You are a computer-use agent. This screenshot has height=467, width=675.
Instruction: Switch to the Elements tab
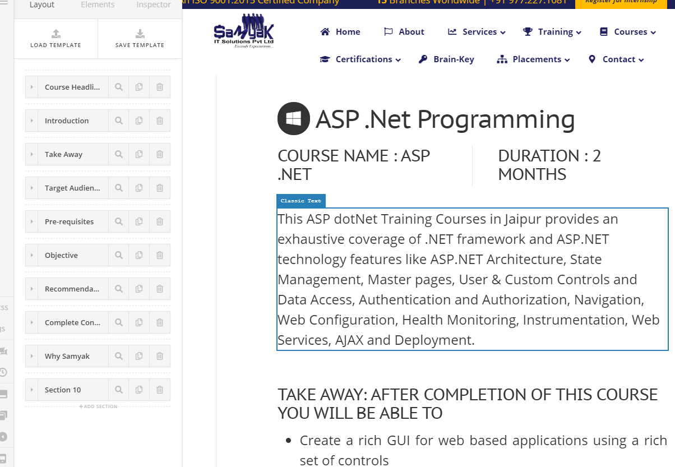tap(98, 4)
